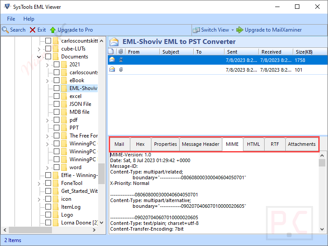Click the FoneTool folder icon
This screenshot has height=246, width=328.
[x=55, y=183]
